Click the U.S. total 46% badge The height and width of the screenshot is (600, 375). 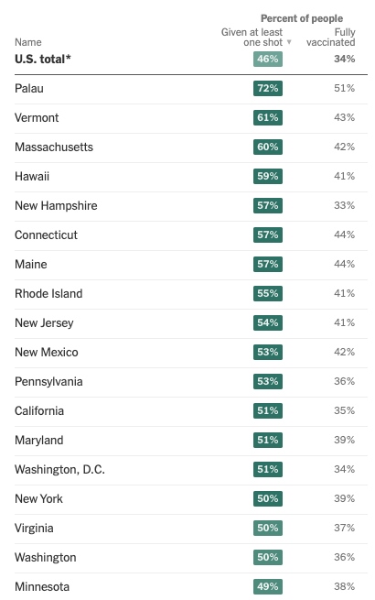[268, 59]
